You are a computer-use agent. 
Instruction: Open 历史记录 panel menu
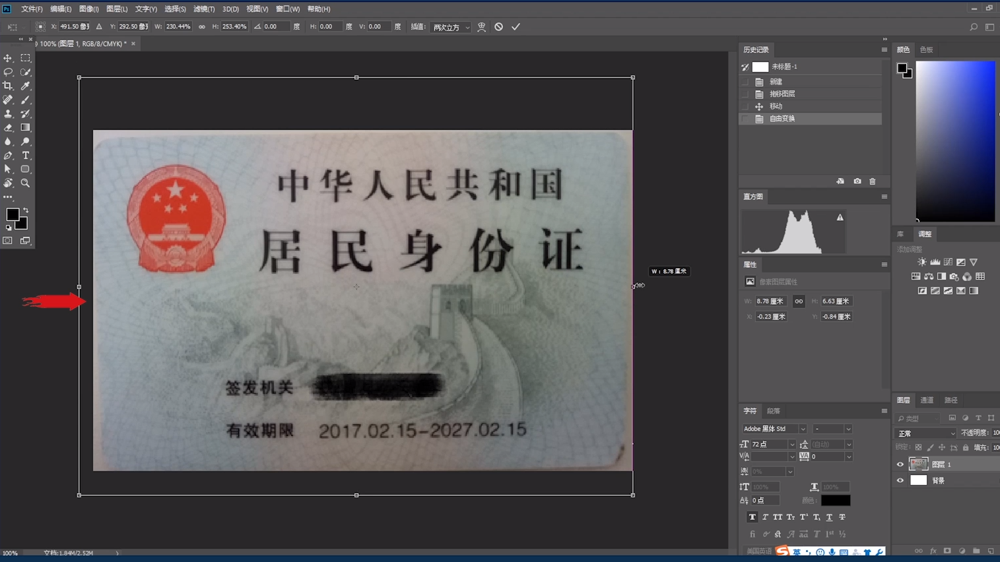884,49
